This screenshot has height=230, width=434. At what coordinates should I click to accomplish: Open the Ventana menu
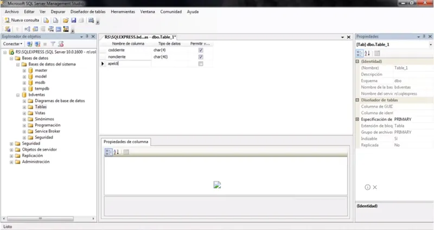147,11
